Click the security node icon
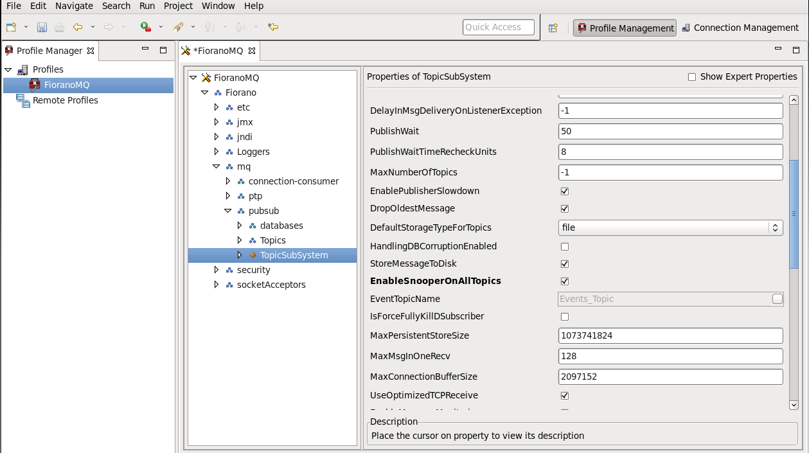809x453 pixels. point(229,270)
